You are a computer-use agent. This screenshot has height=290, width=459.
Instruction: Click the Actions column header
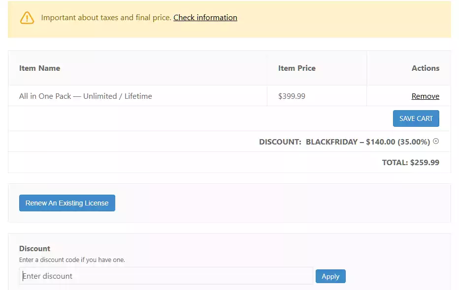tap(425, 68)
